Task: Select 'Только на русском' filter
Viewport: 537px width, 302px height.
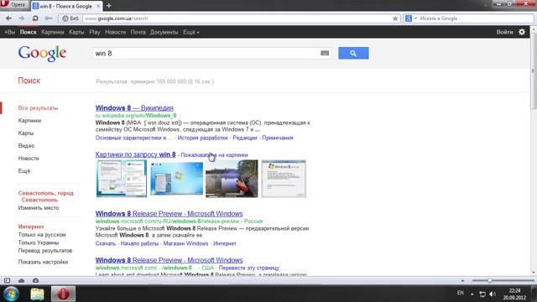Action: (42, 235)
